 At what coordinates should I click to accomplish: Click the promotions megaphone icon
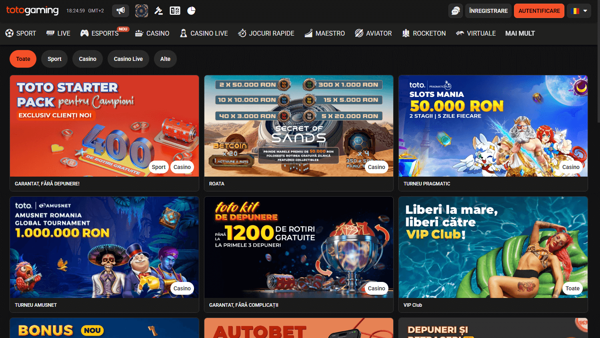click(x=120, y=11)
